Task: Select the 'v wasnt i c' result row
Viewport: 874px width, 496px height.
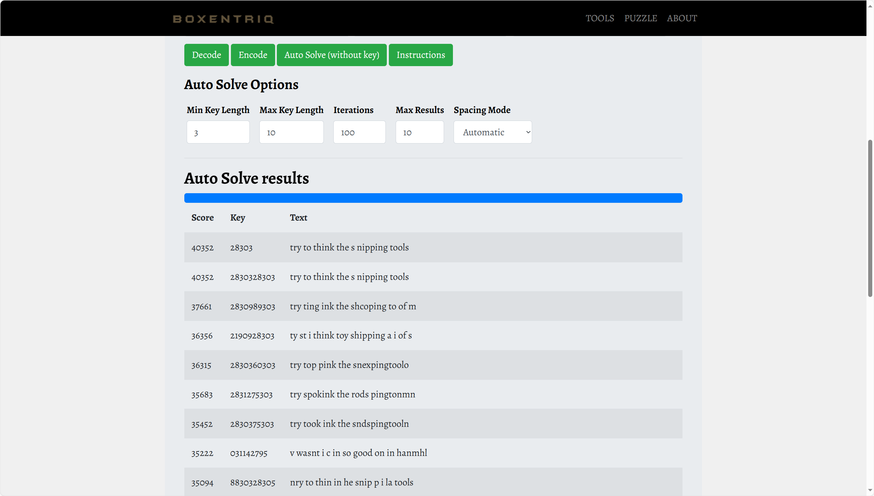Action: pos(433,453)
